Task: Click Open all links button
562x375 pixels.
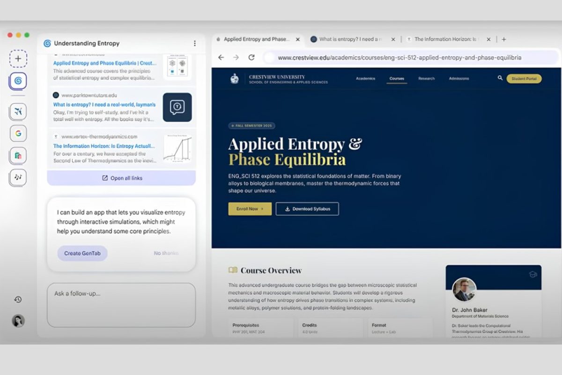Action: 121,178
